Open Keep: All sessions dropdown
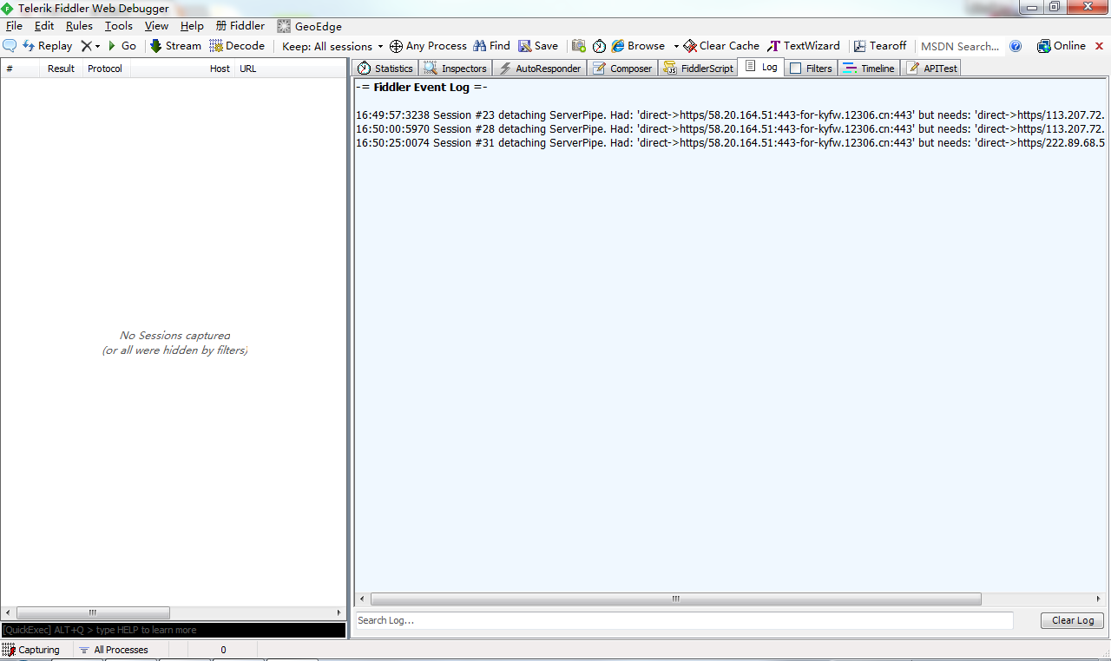This screenshot has width=1111, height=661. coord(332,46)
